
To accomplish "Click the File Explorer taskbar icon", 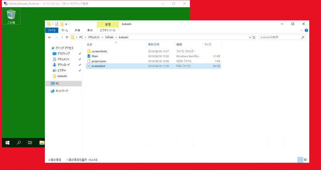I will pos(42,143).
